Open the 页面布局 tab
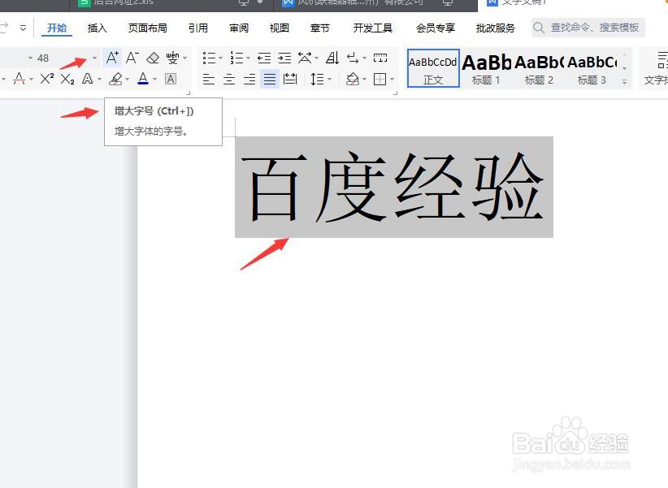The image size is (668, 488). tap(148, 28)
